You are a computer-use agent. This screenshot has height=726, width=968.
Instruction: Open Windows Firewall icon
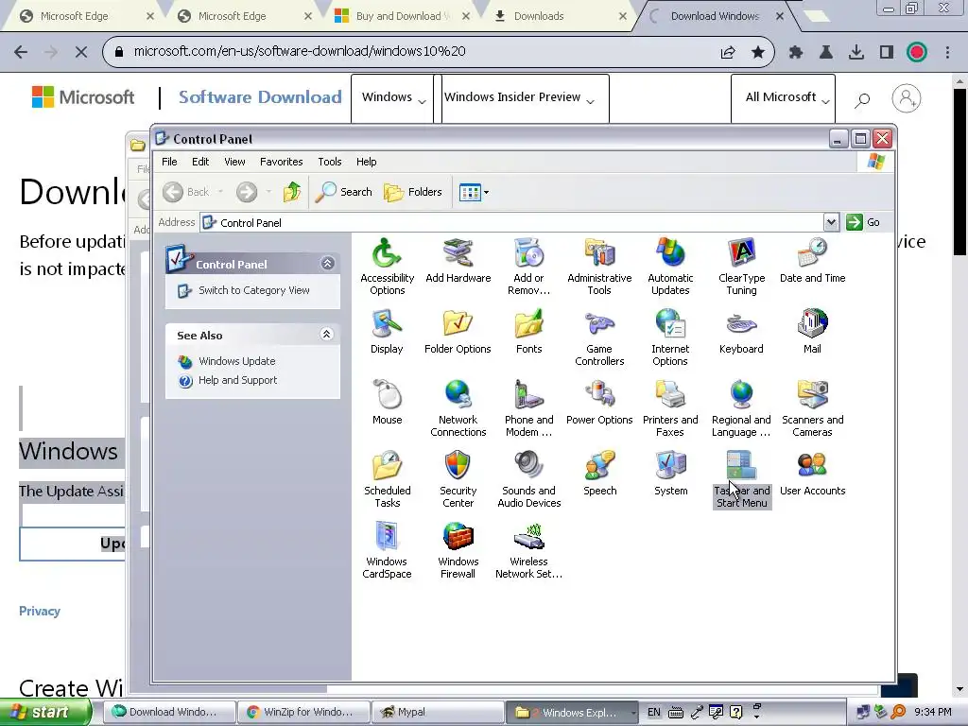[458, 551]
